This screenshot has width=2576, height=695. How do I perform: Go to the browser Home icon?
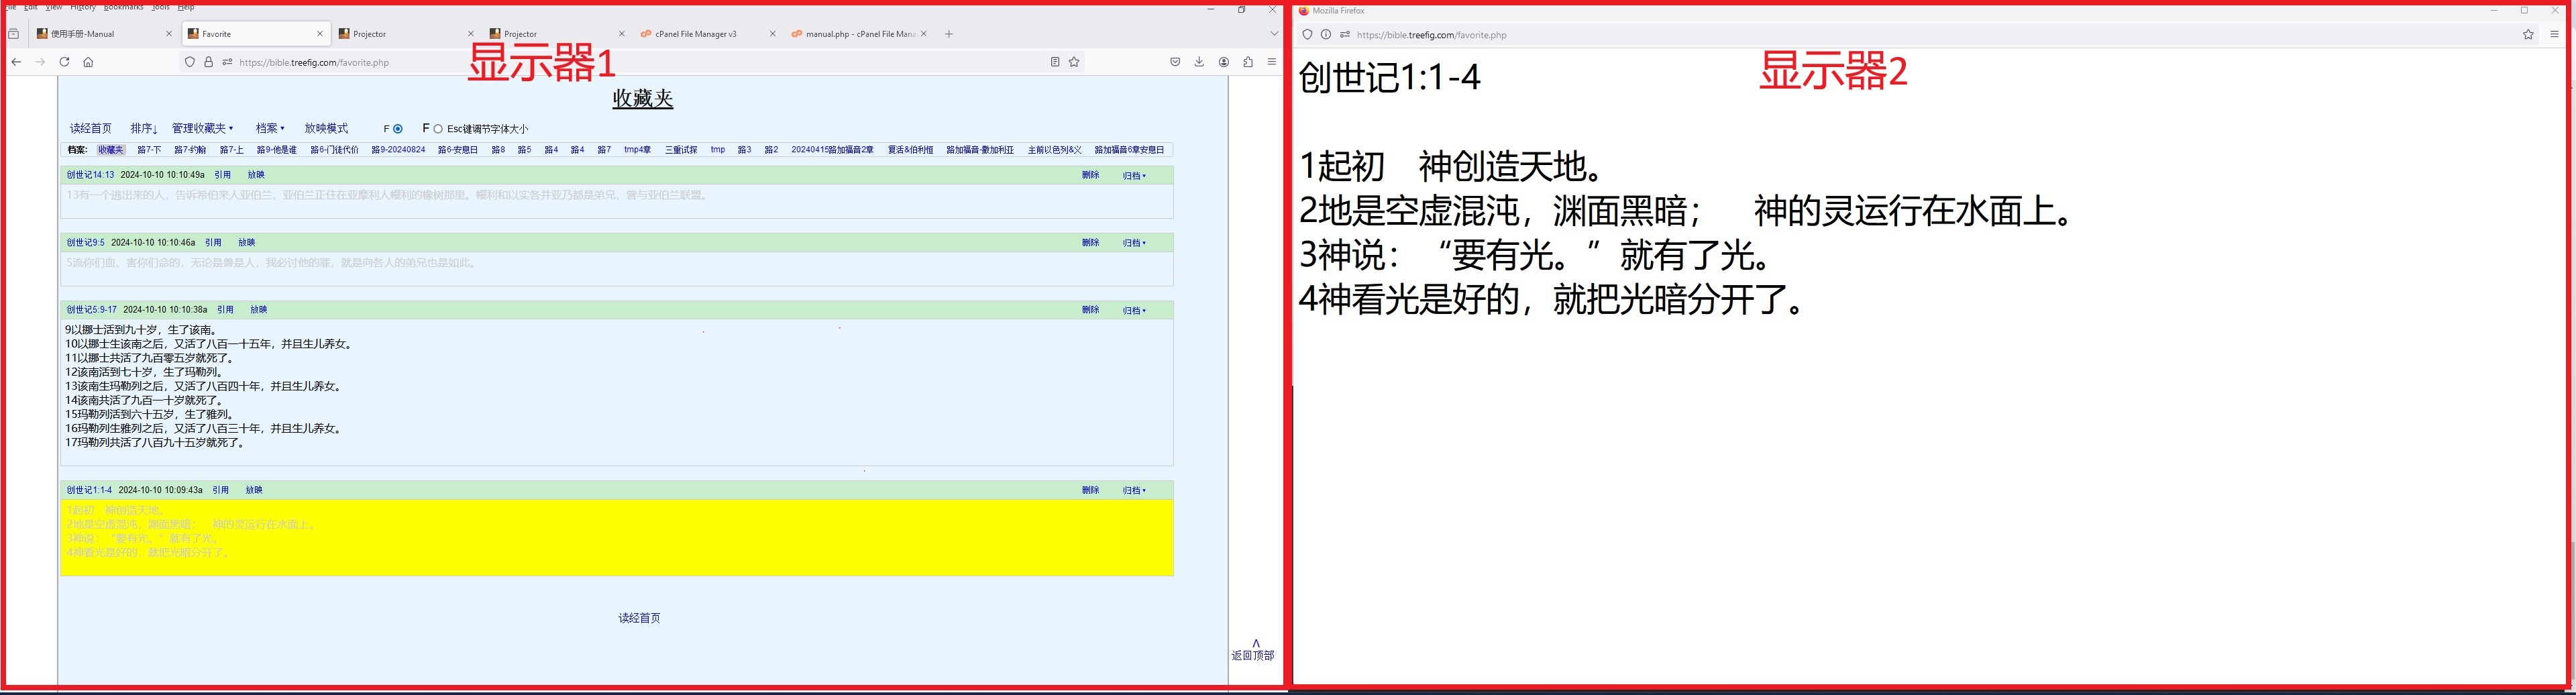88,62
